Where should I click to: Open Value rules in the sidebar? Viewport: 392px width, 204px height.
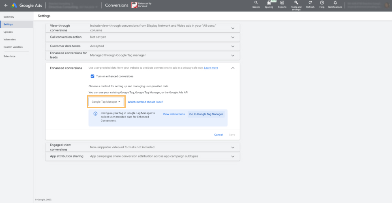pos(9,39)
